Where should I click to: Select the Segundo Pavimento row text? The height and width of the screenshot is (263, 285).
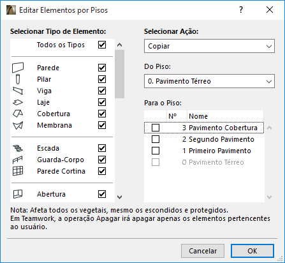coord(221,139)
